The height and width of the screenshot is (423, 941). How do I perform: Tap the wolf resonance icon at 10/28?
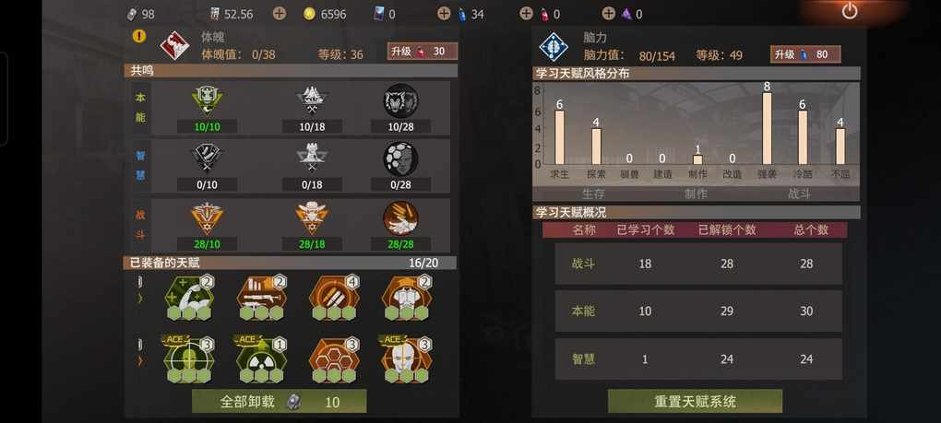401,100
